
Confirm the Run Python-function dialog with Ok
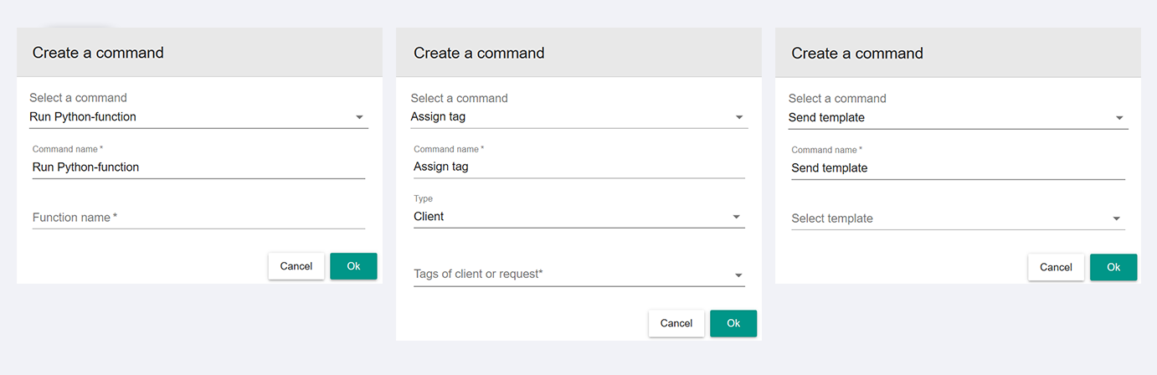point(353,266)
